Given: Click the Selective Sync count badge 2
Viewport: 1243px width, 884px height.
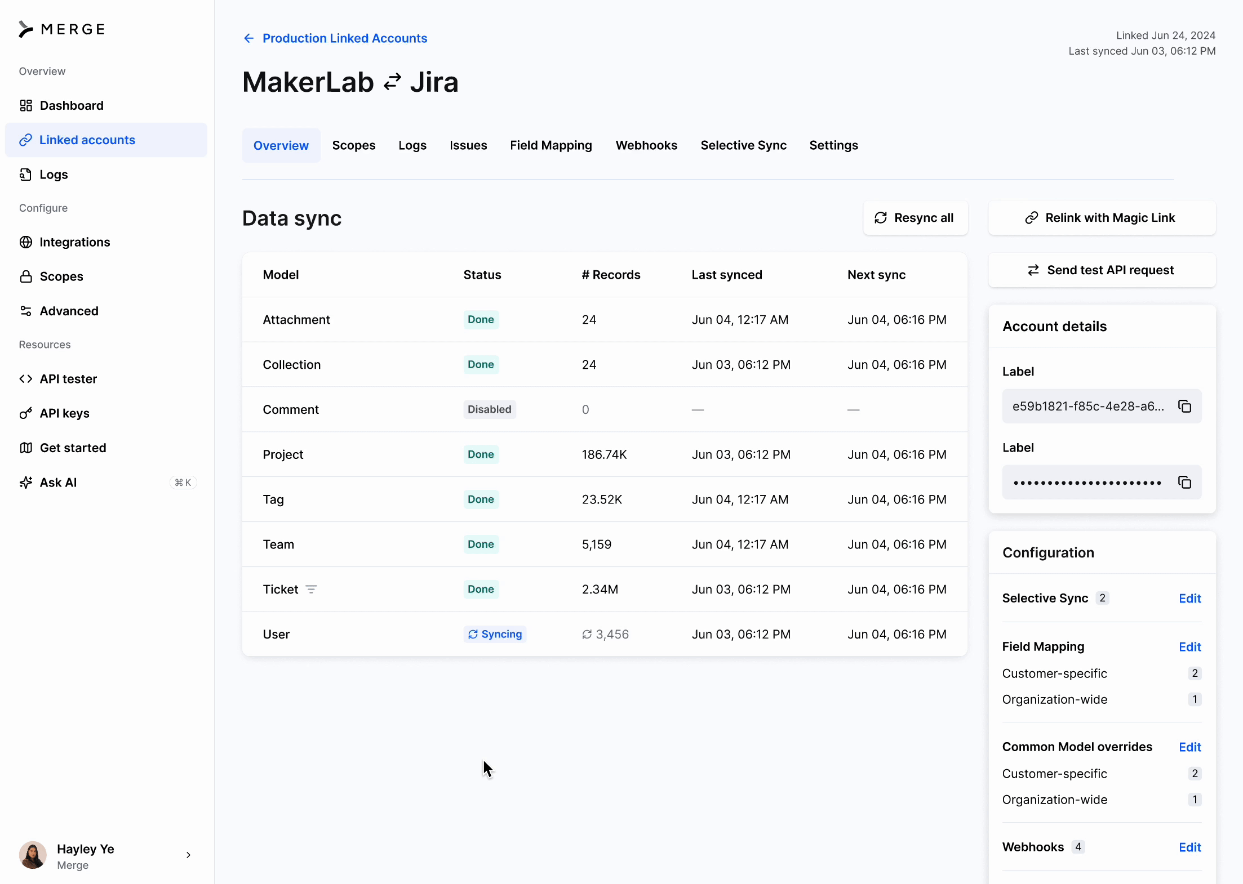Looking at the screenshot, I should pyautogui.click(x=1102, y=598).
